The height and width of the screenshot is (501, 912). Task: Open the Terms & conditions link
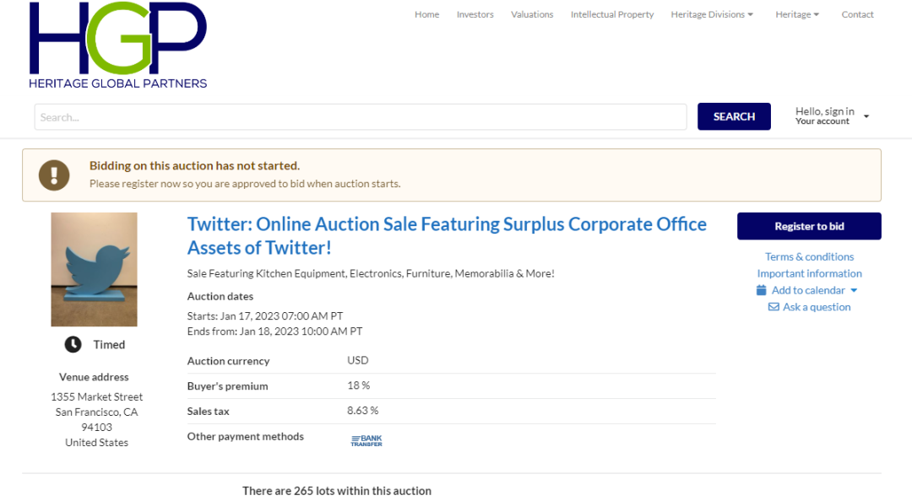pos(809,256)
